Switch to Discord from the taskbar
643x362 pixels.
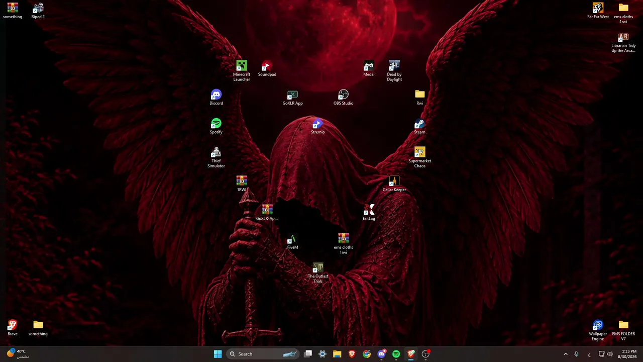381,354
